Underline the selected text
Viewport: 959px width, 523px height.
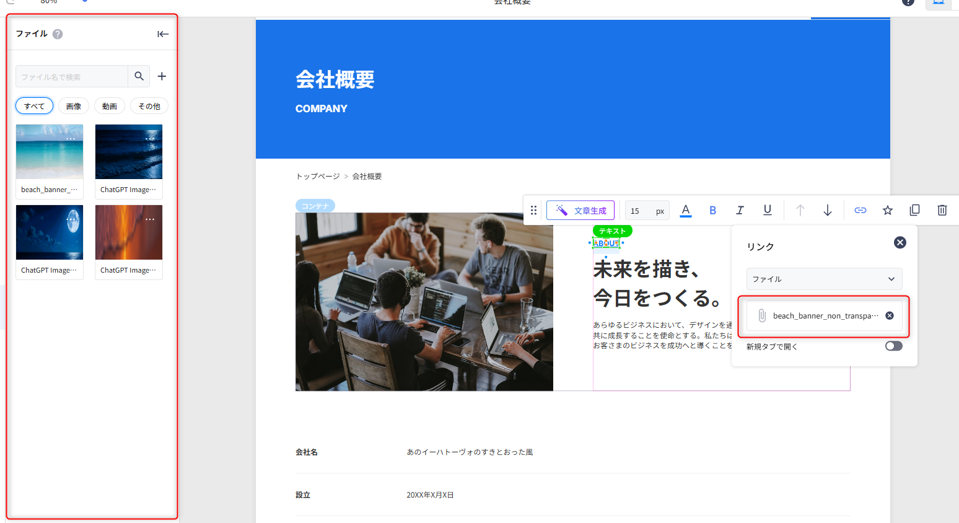tap(767, 210)
